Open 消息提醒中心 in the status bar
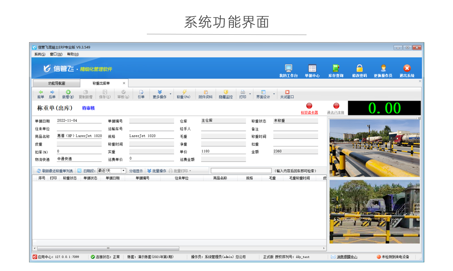 click(347, 257)
